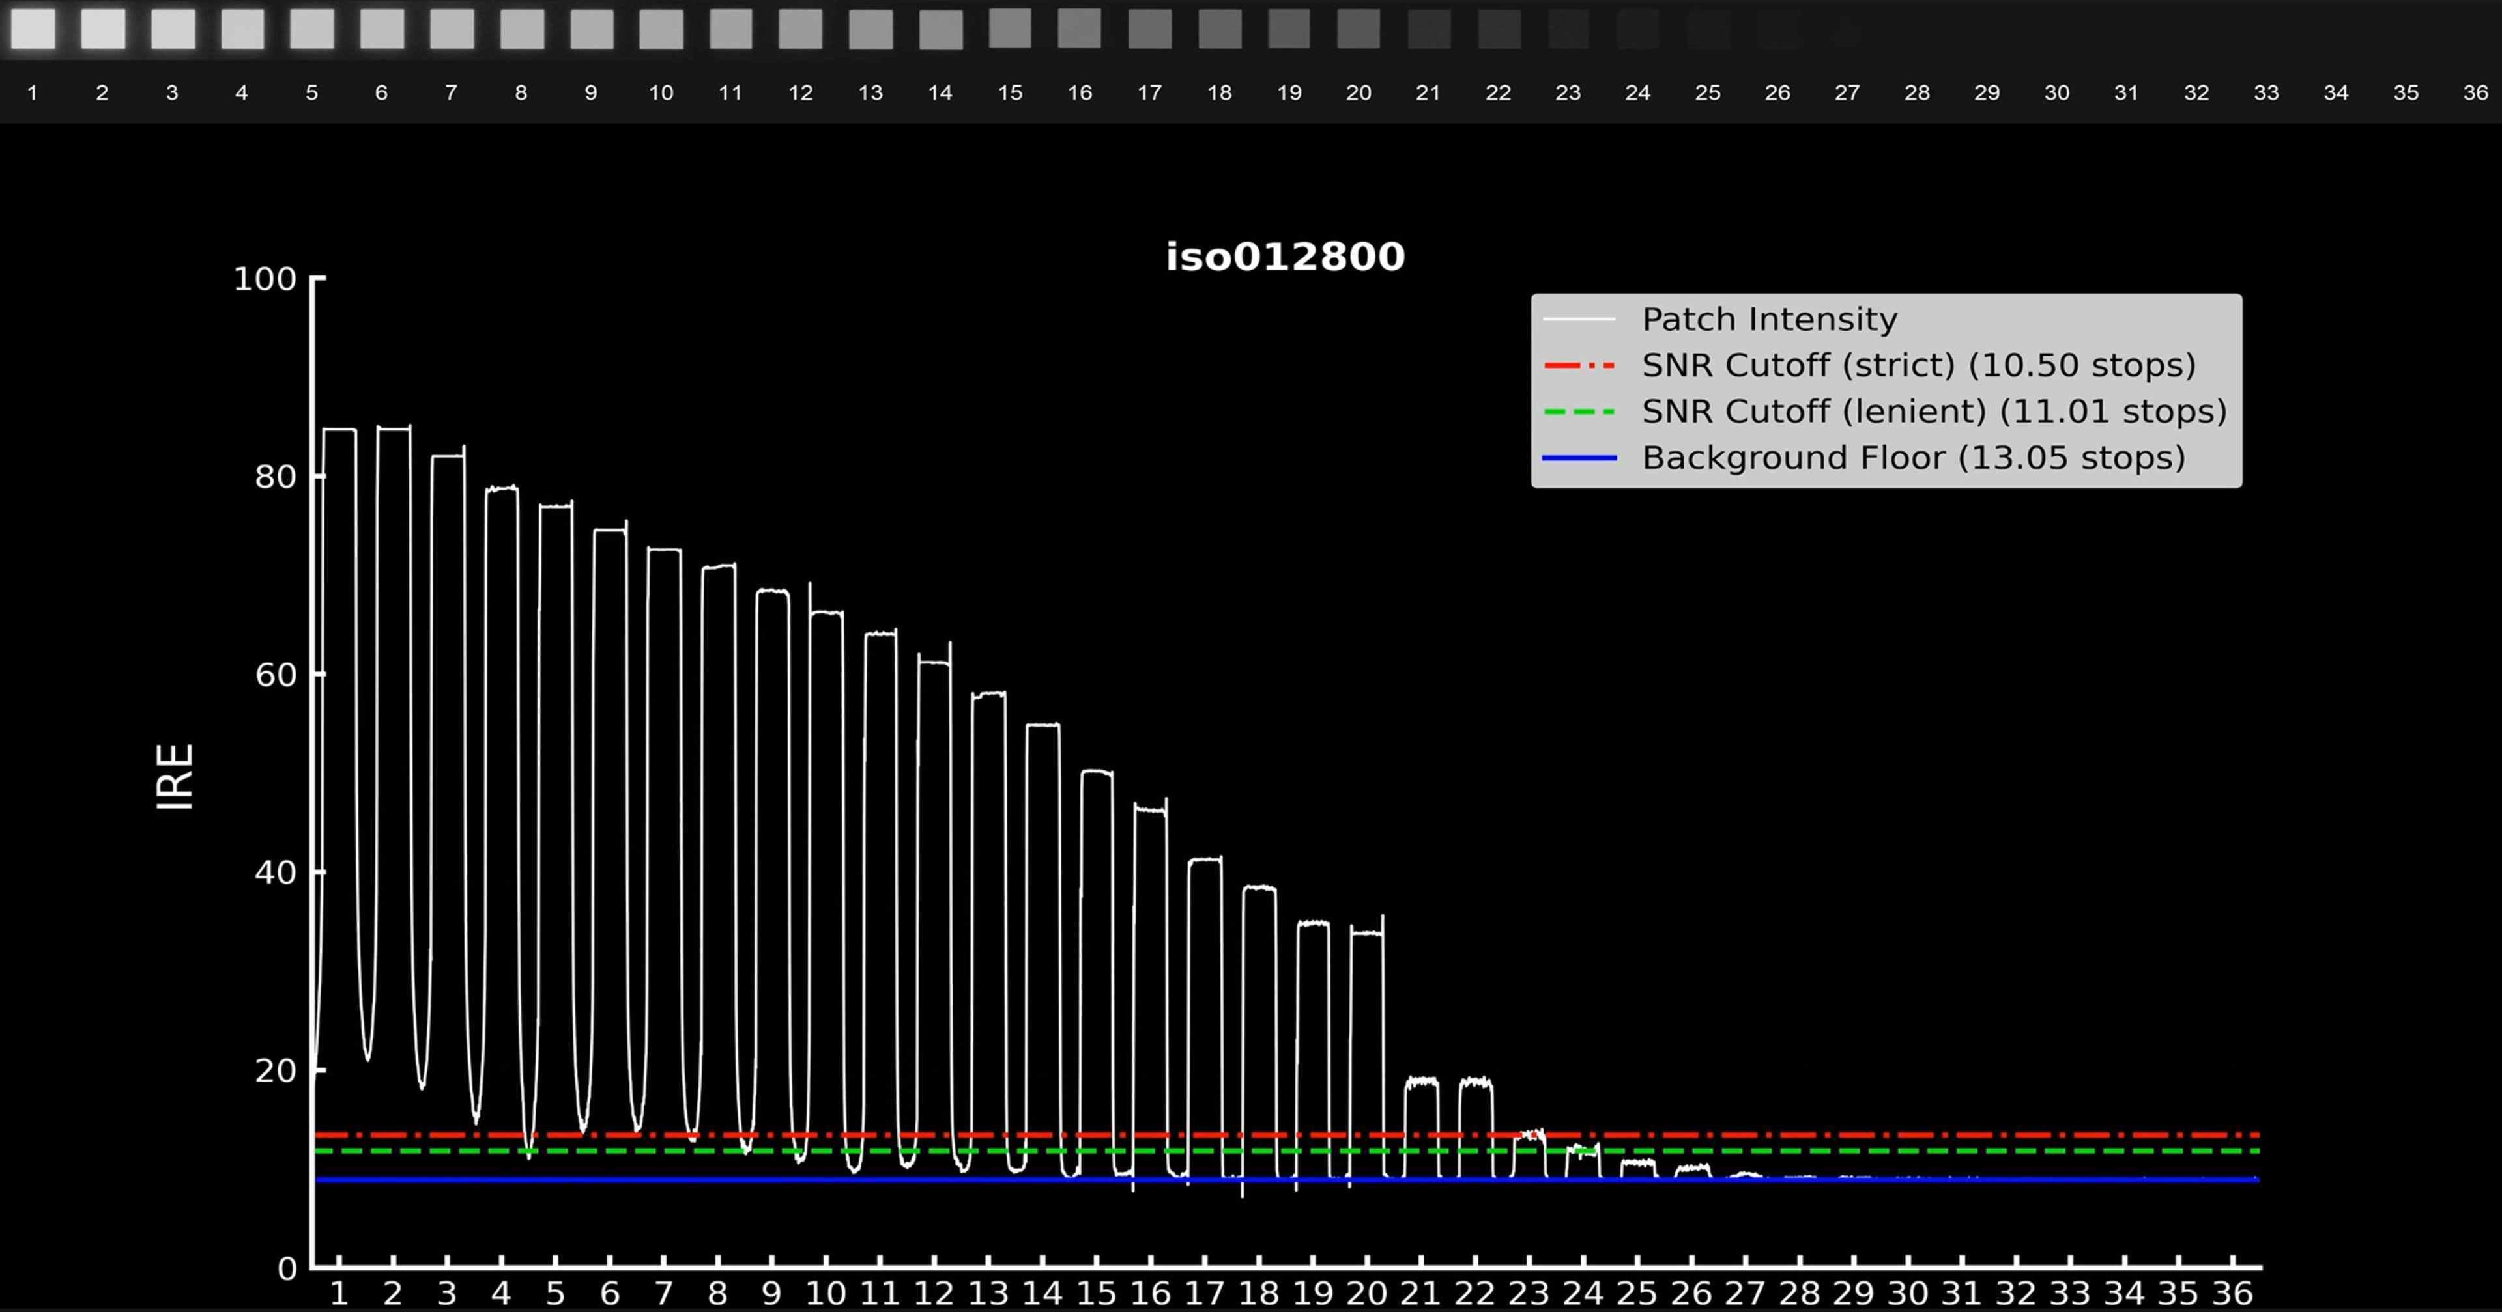Click x-axis tick label 36 below the chart

(x=2232, y=1294)
